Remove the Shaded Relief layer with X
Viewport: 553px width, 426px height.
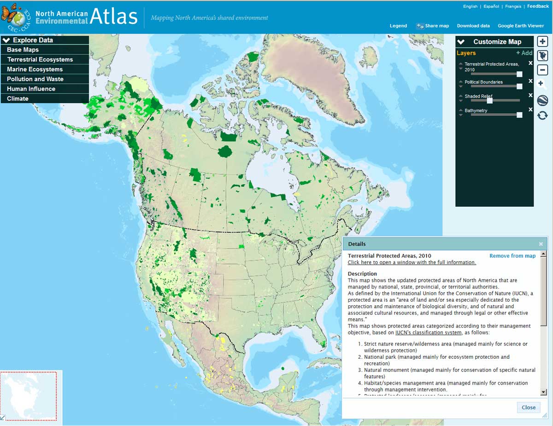tap(530, 95)
